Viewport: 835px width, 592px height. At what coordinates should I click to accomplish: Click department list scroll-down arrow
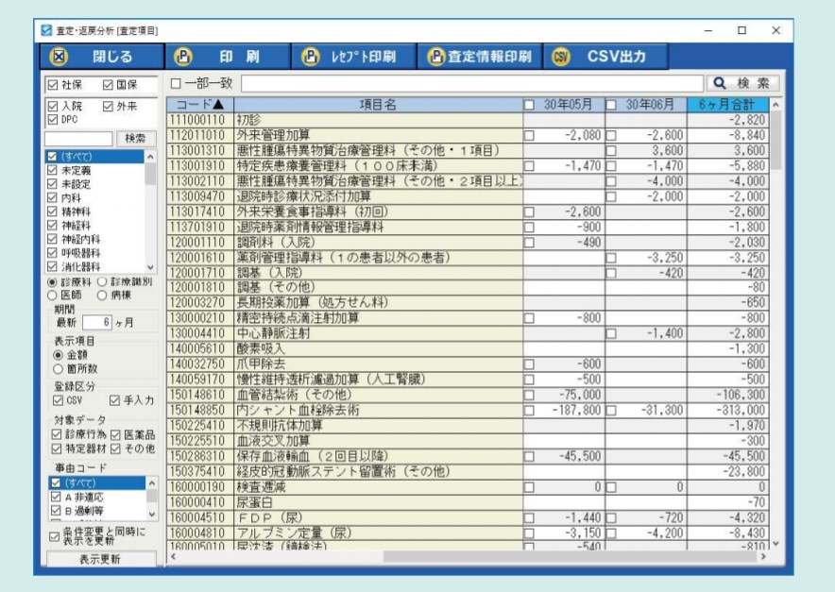[x=151, y=267]
